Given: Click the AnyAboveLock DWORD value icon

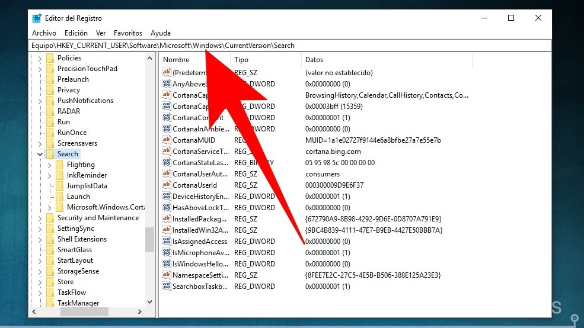Looking at the screenshot, I should [167, 83].
